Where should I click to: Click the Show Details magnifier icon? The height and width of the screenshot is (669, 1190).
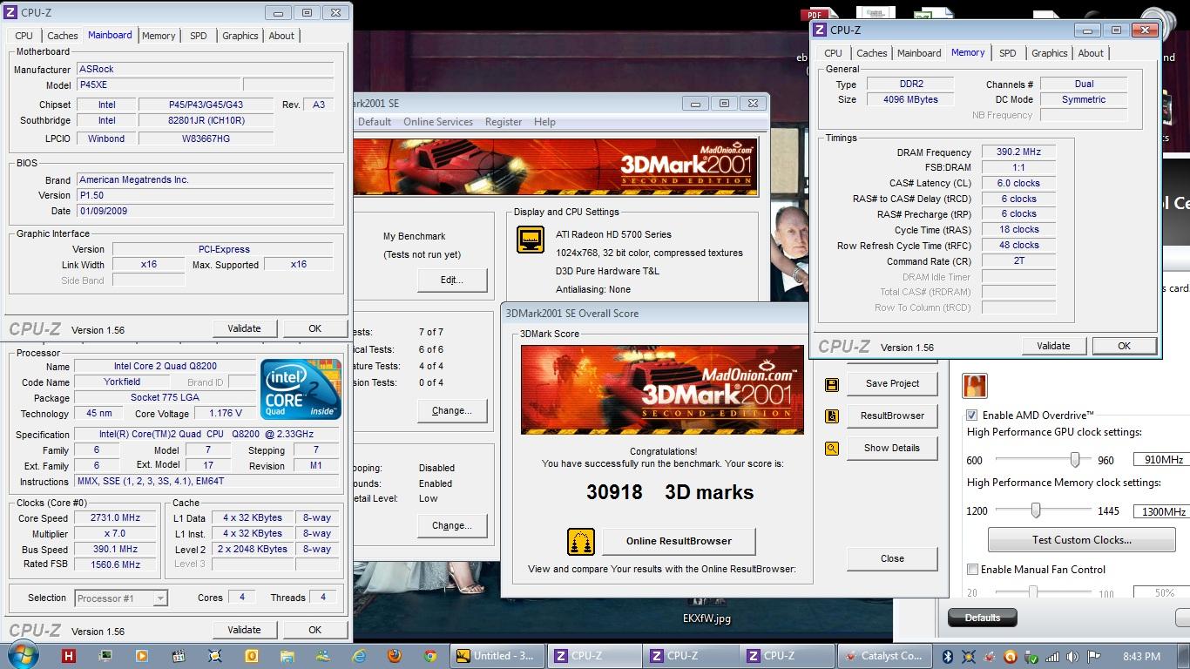pyautogui.click(x=832, y=449)
